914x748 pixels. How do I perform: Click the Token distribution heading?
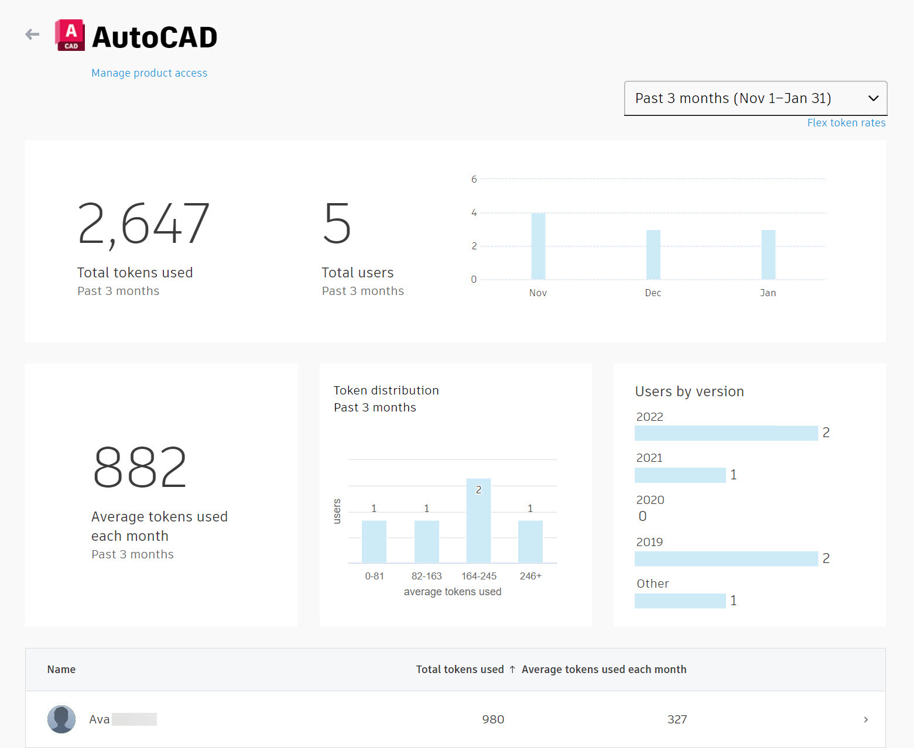386,390
